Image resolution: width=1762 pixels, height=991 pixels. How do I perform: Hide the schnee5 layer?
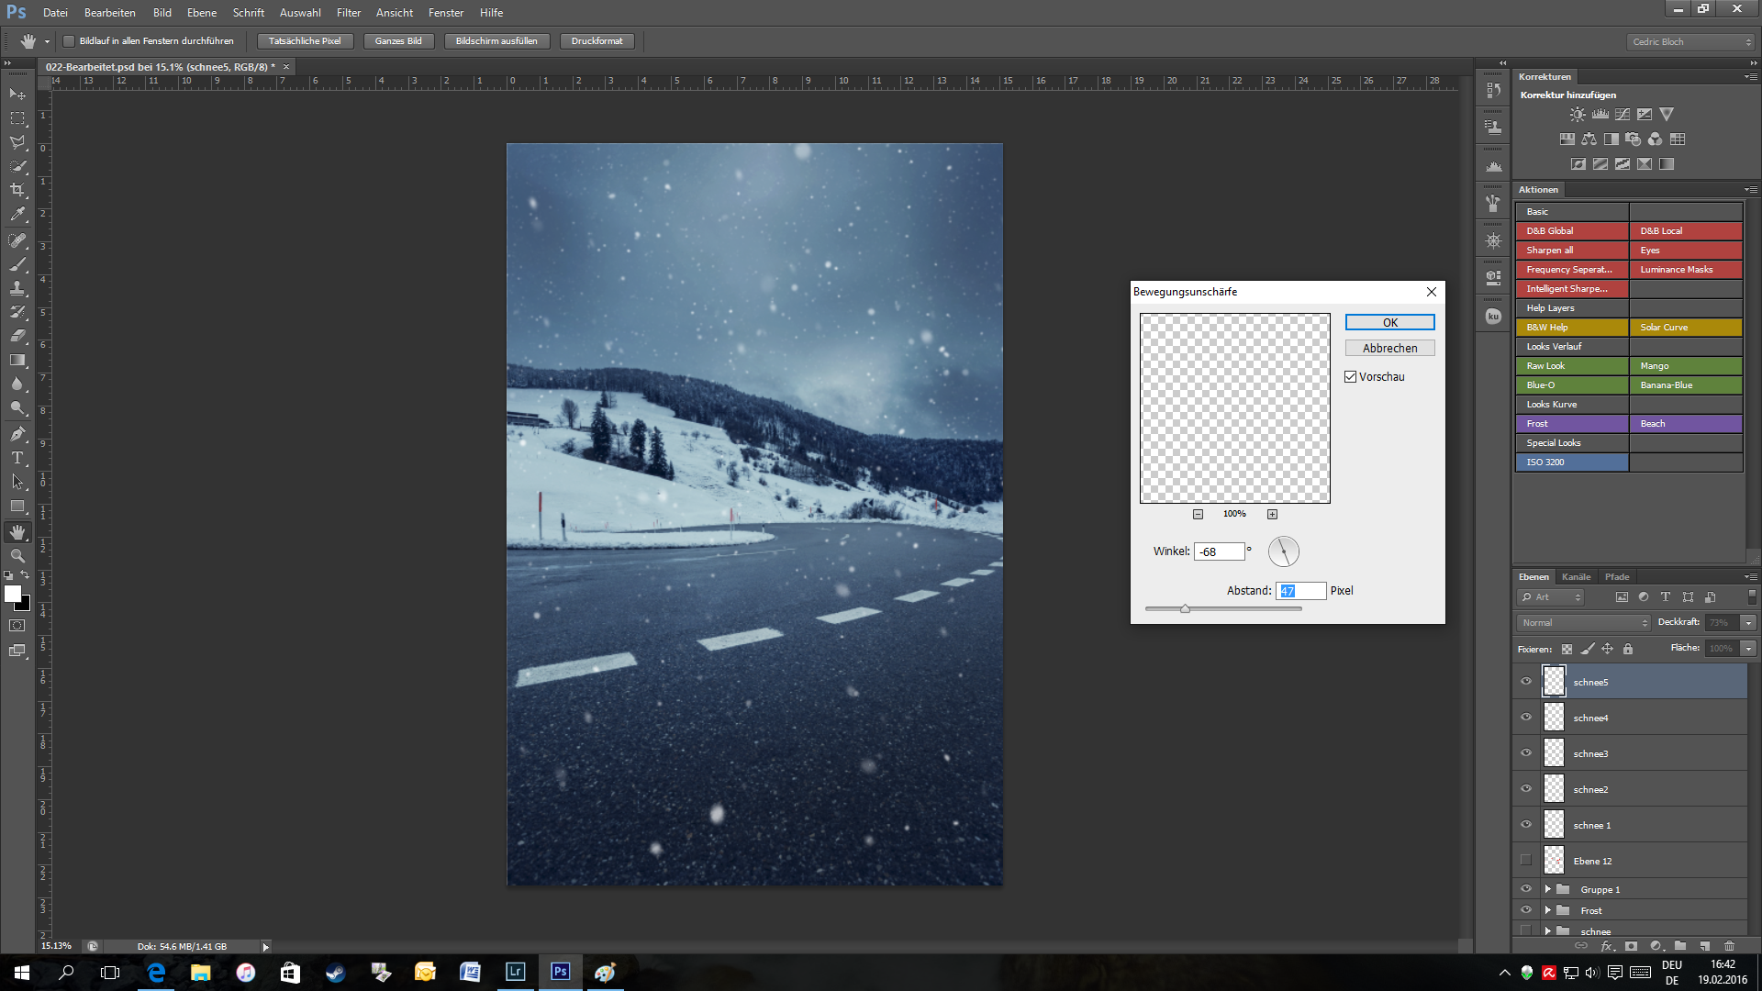(1526, 682)
